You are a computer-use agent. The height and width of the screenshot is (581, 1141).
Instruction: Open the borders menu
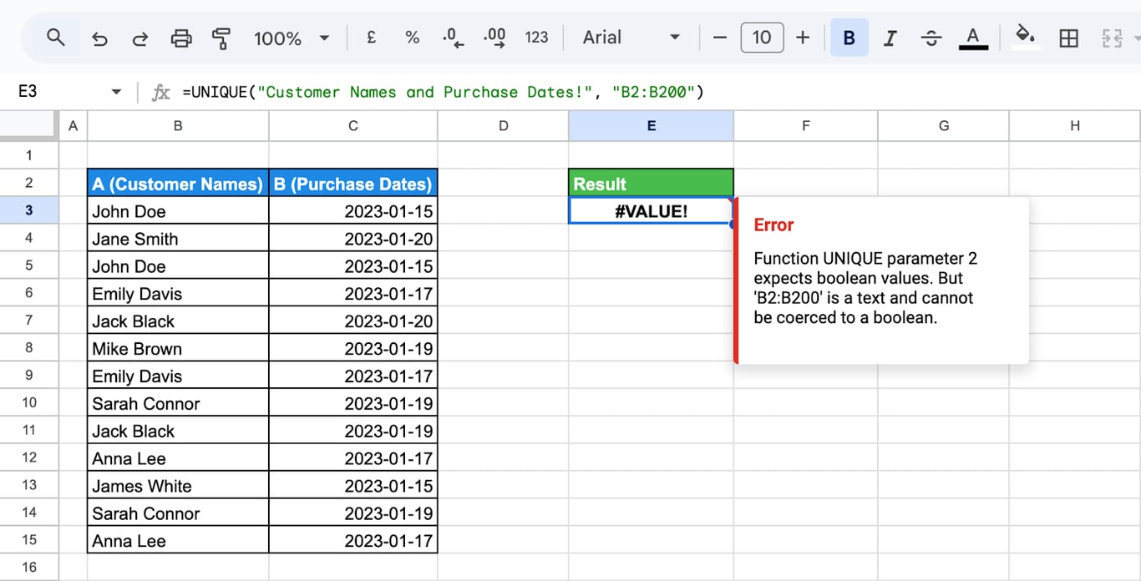click(1068, 38)
